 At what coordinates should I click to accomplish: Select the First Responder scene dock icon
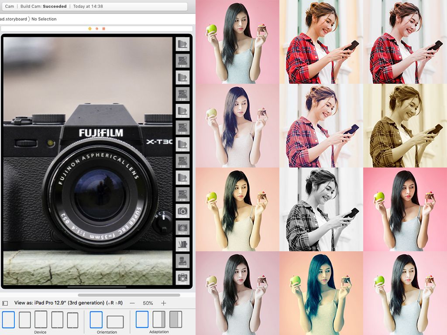97,28
